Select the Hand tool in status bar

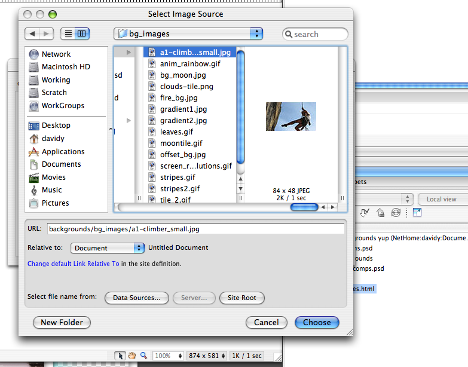coord(132,356)
